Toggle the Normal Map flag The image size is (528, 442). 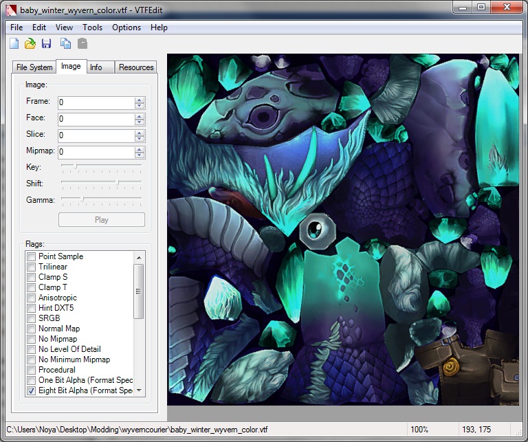(x=31, y=329)
